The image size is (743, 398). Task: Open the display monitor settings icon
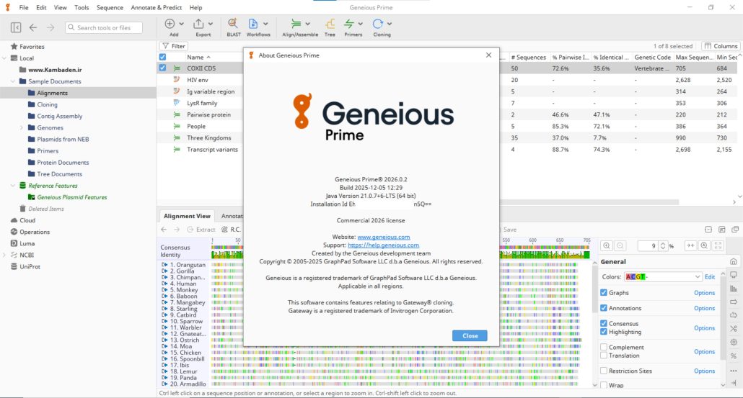coord(734,275)
